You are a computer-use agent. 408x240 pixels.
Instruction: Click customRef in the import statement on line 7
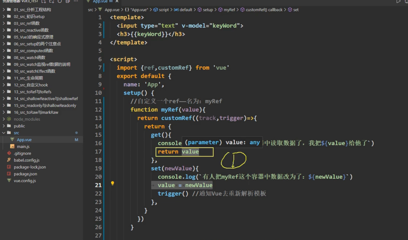pyautogui.click(x=173, y=67)
